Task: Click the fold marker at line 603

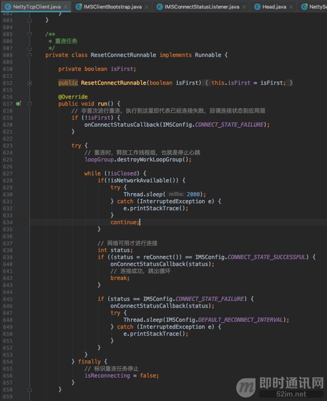Action: [x=30, y=20]
